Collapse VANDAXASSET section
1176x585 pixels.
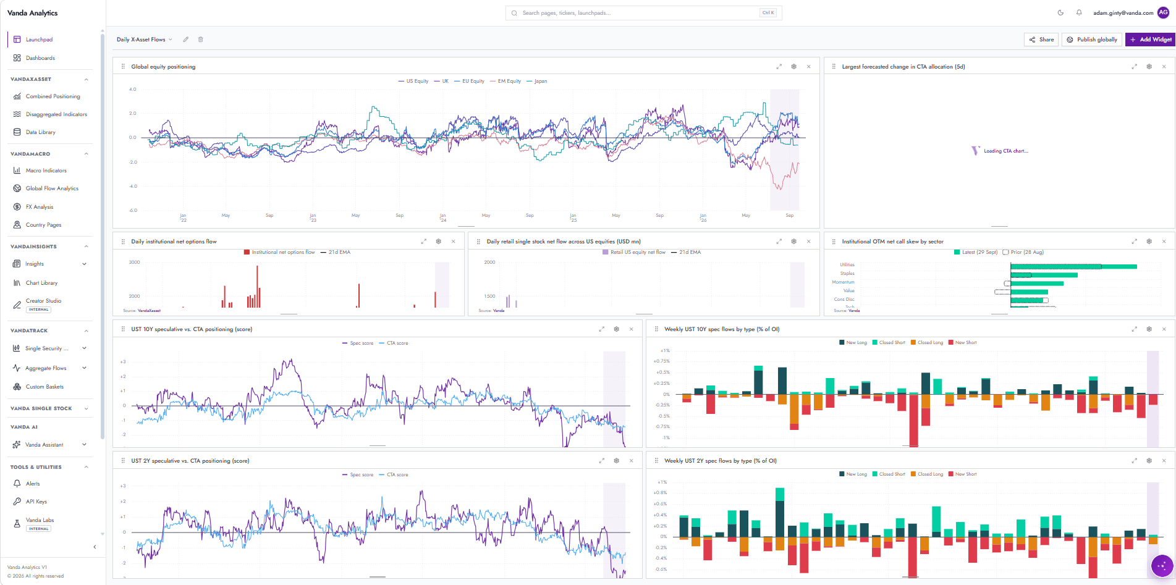click(x=86, y=79)
